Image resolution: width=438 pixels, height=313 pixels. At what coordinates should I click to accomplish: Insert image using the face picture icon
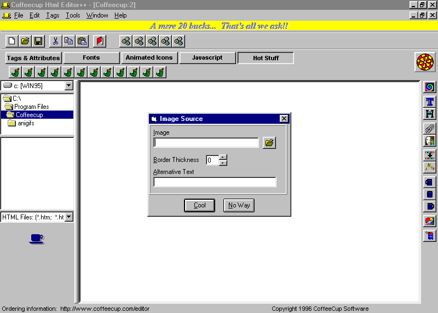coord(430,141)
